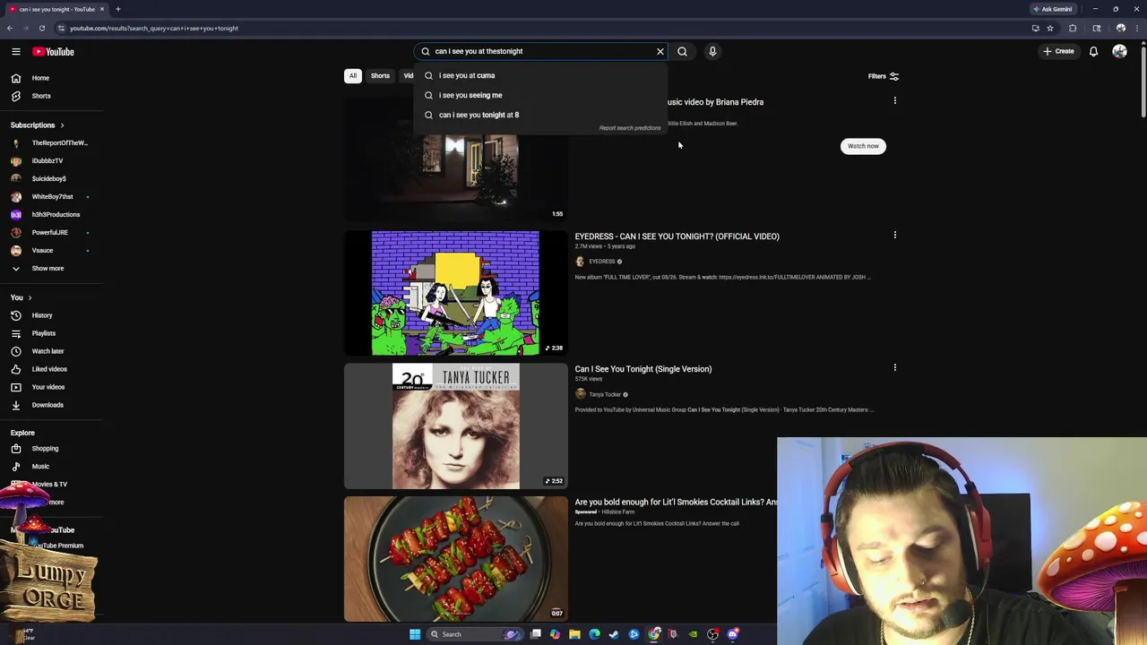Open a new browser tab with plus
This screenshot has width=1147, height=645.
pyautogui.click(x=117, y=9)
